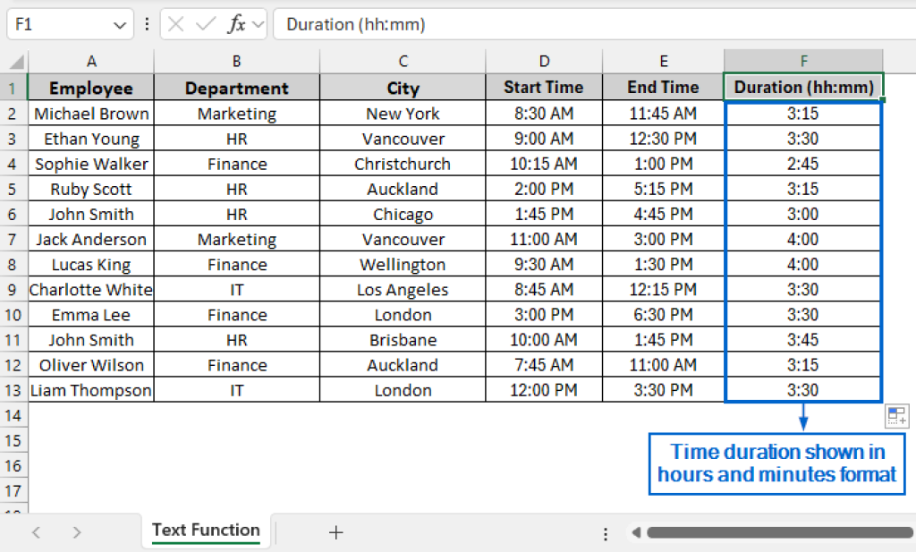Image resolution: width=916 pixels, height=552 pixels.
Task: Open the sheet options dots near the scrollbar
Action: point(606,532)
